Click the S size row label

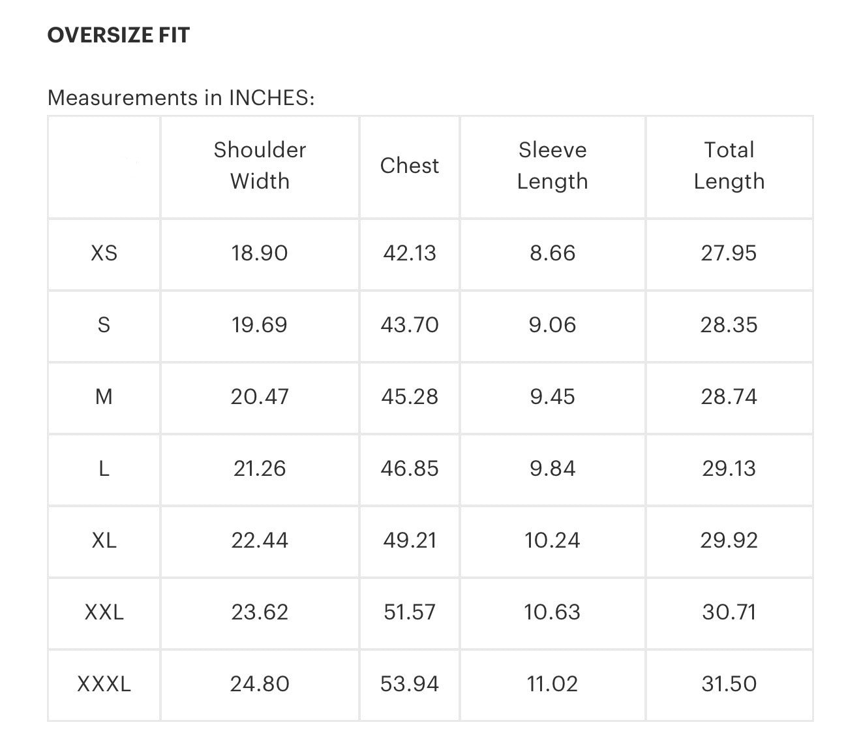pyautogui.click(x=104, y=325)
